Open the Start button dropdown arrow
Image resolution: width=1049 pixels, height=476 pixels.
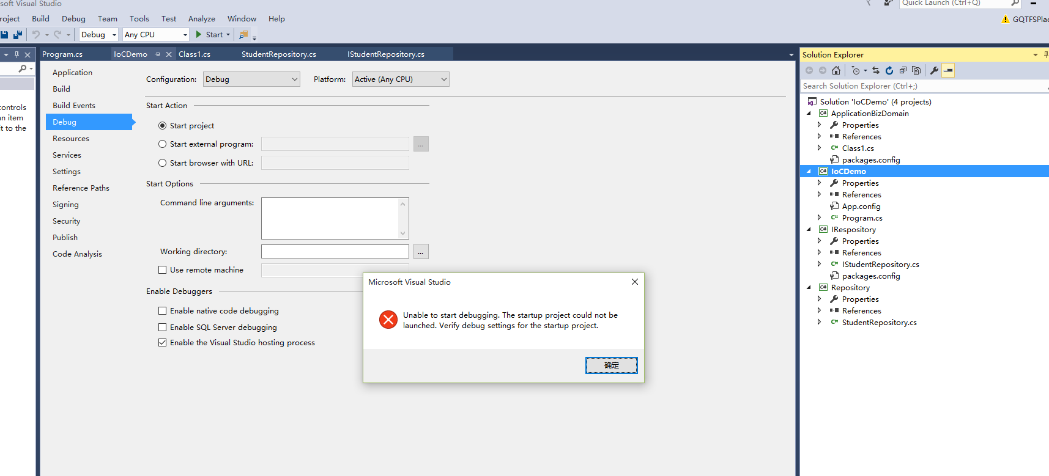[228, 35]
